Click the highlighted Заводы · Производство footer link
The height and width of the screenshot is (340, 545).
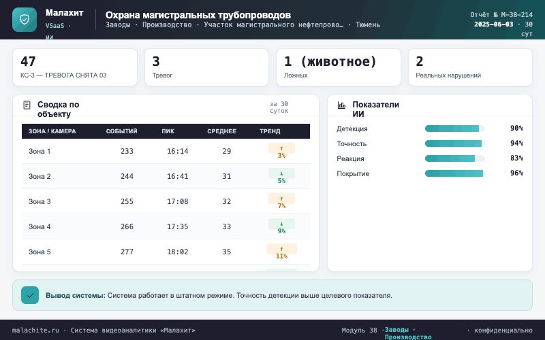coord(407,333)
